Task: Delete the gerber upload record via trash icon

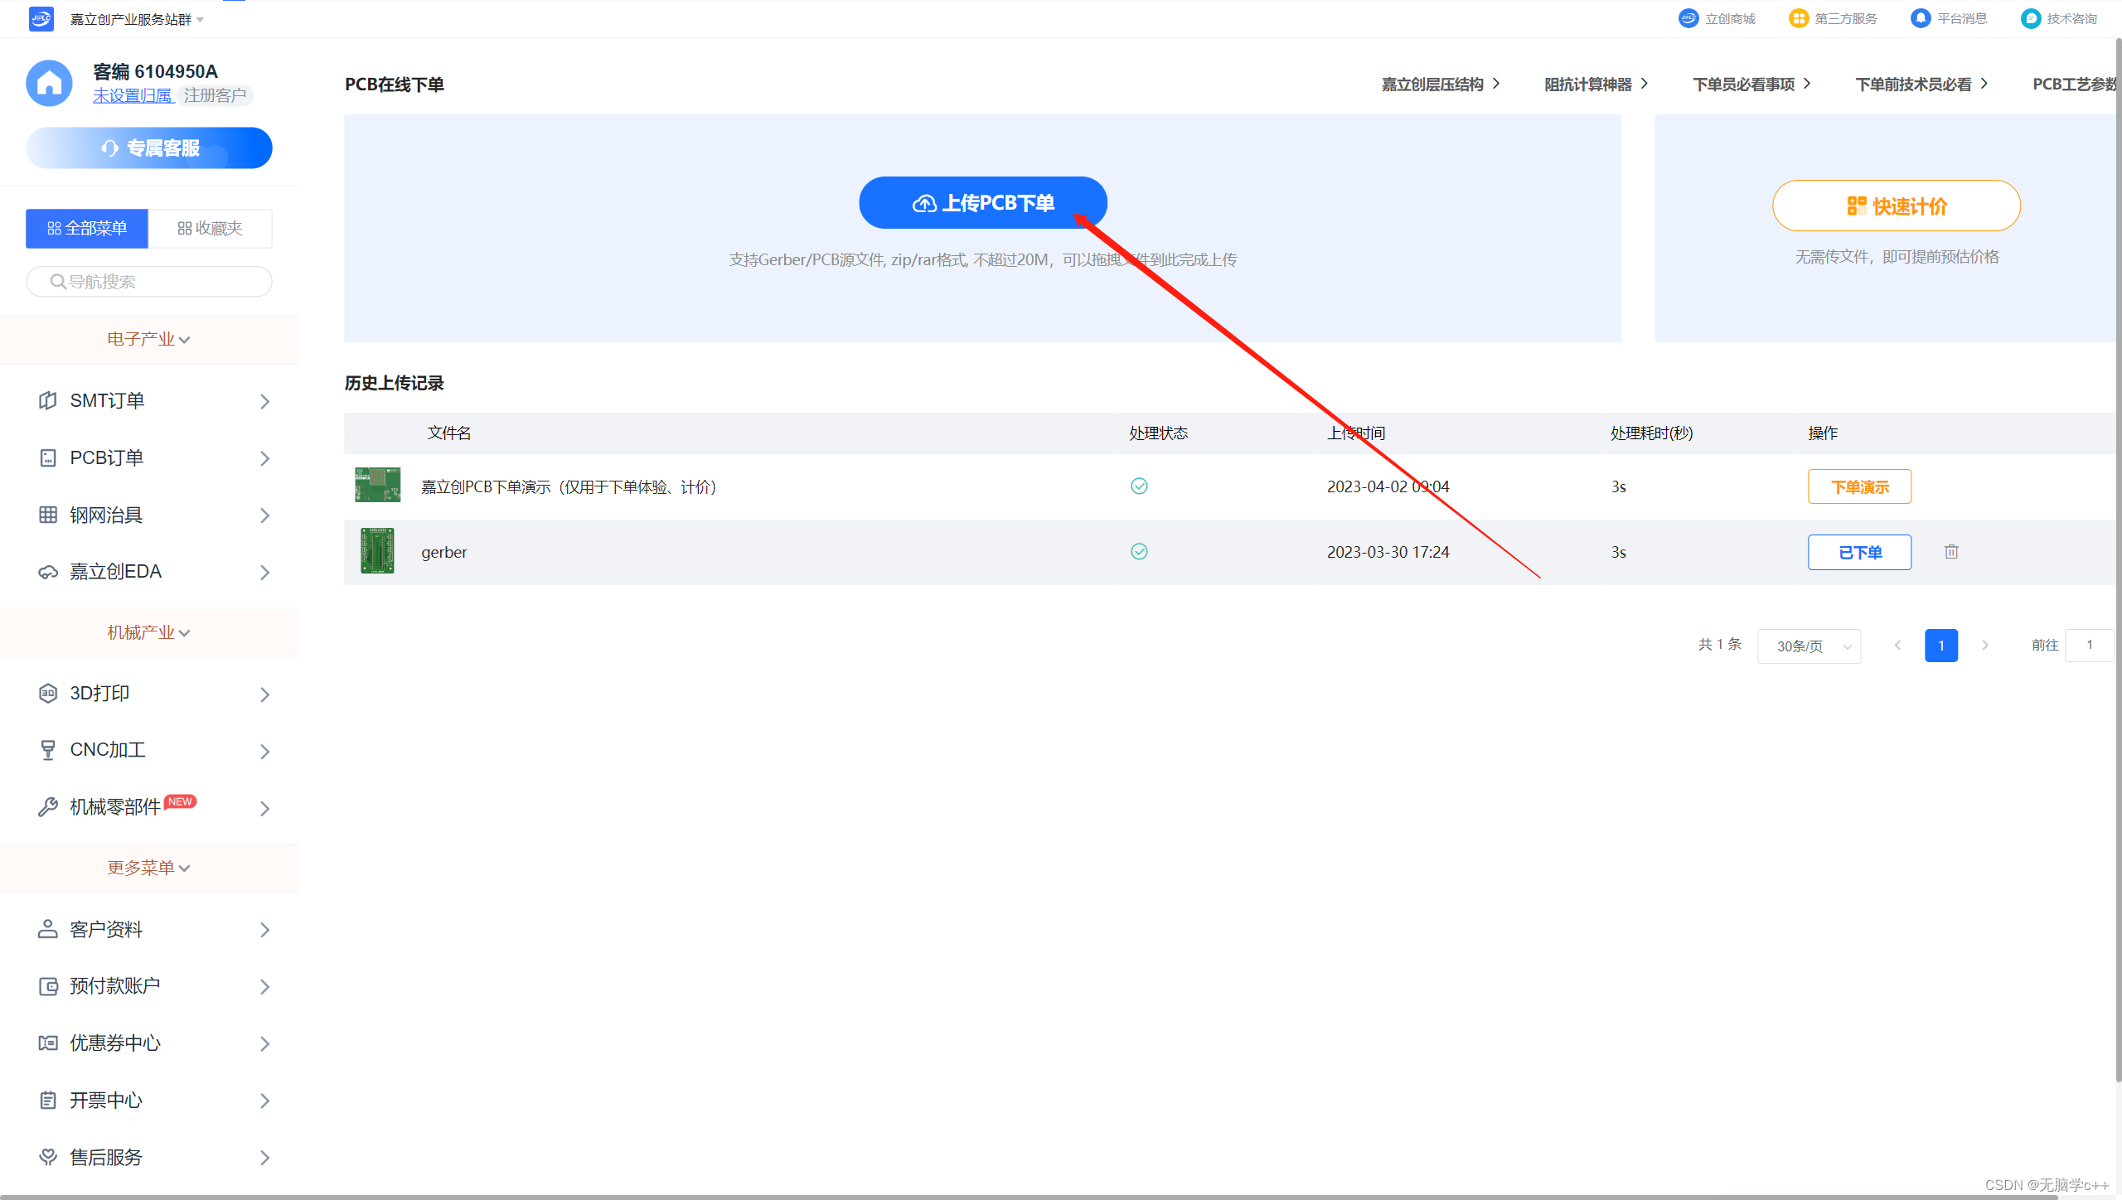Action: 1951,551
